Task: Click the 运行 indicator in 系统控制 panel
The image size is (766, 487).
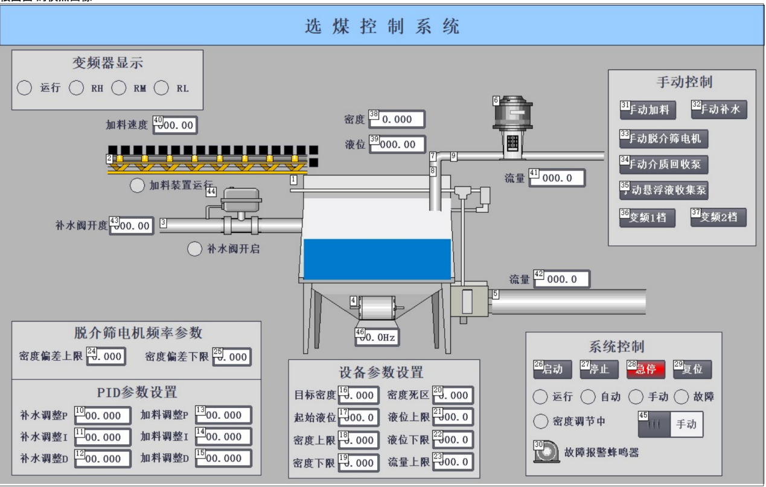Action: coord(540,397)
